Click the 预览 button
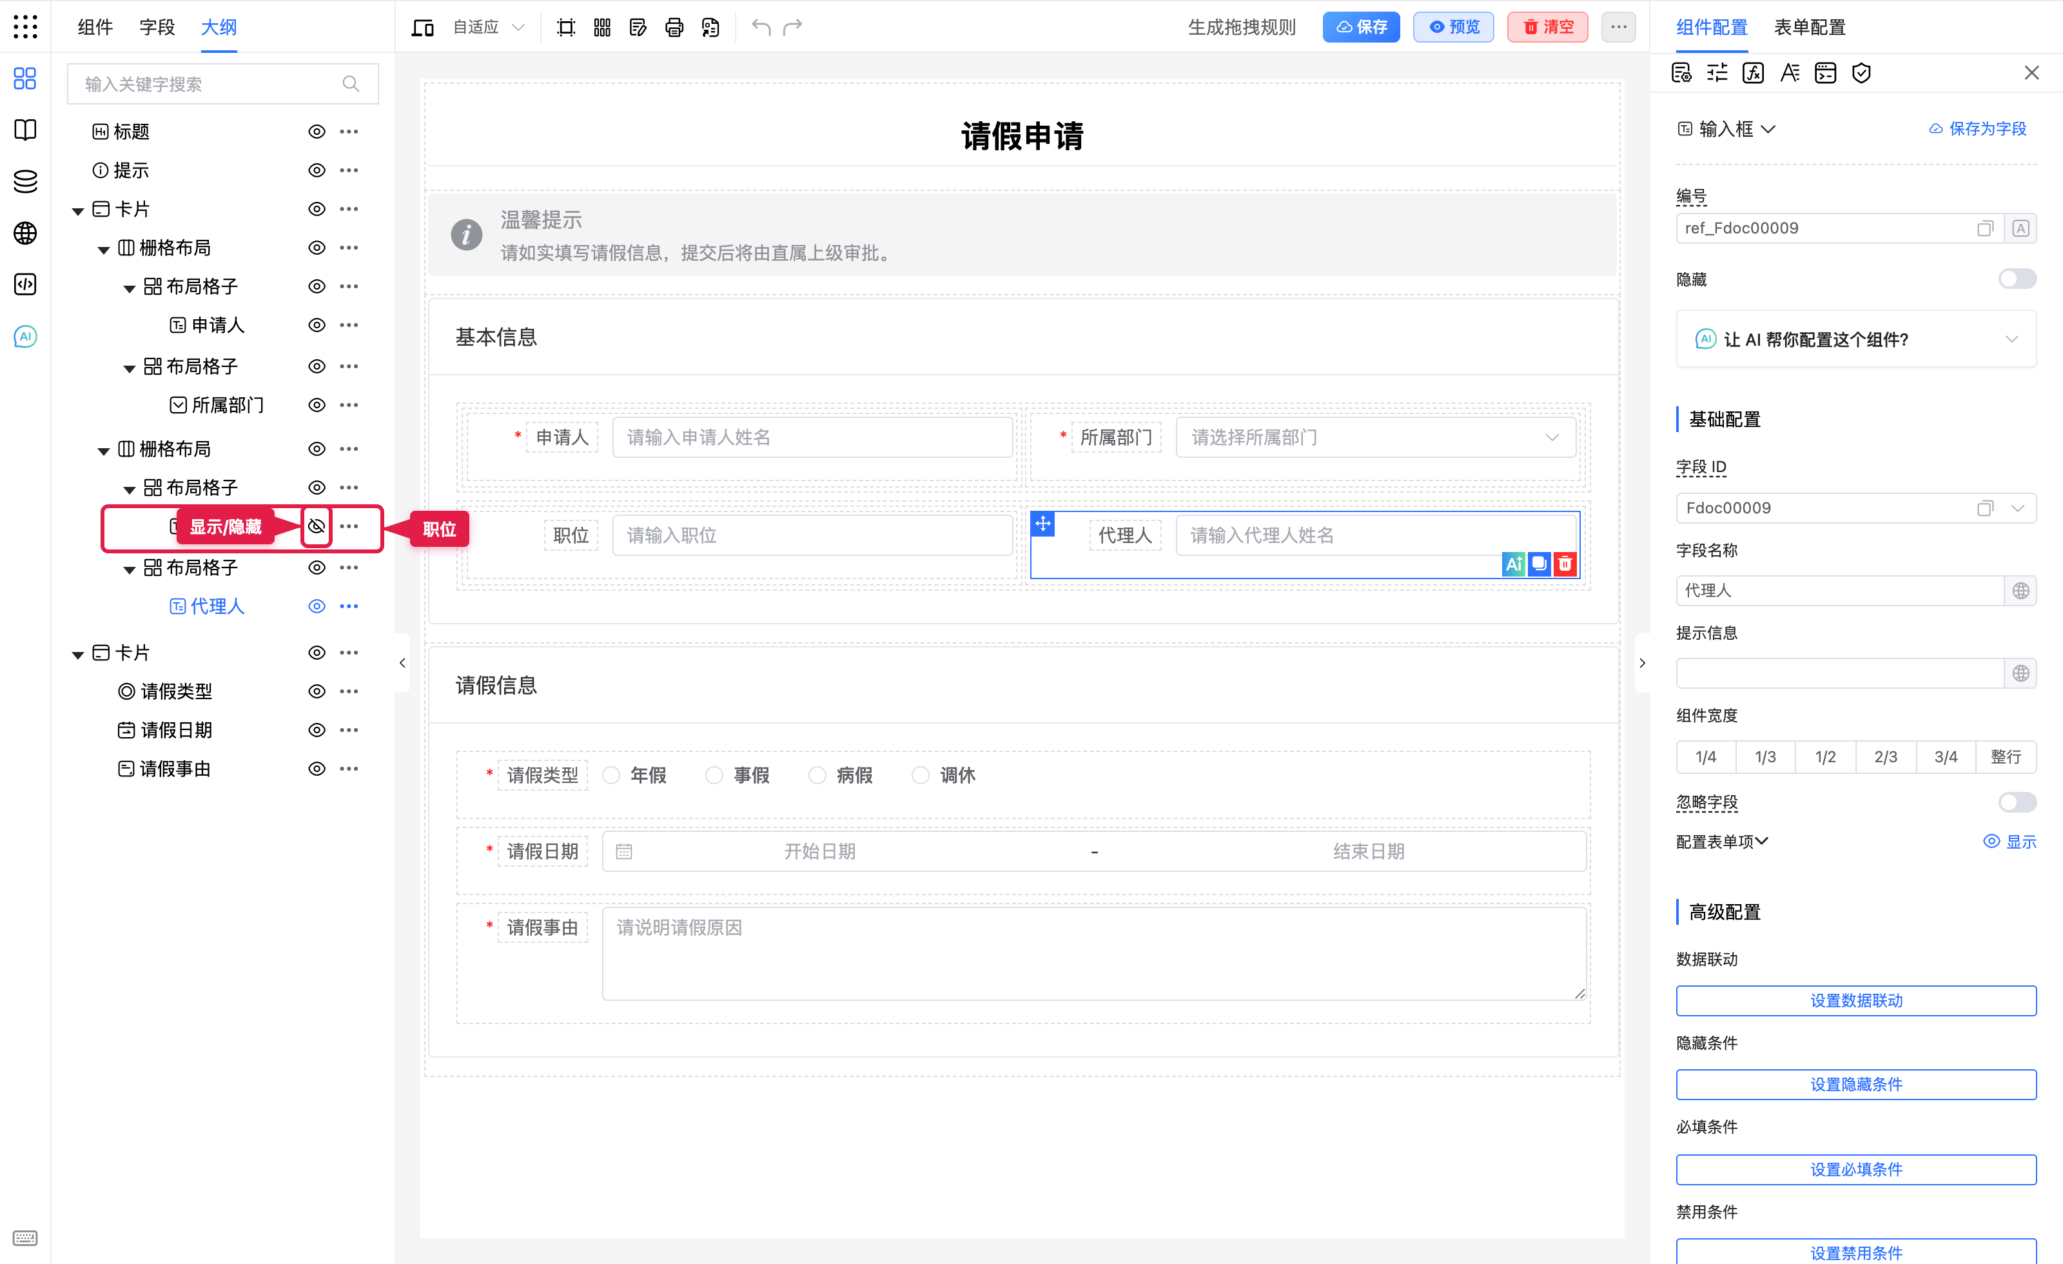 pyautogui.click(x=1452, y=28)
